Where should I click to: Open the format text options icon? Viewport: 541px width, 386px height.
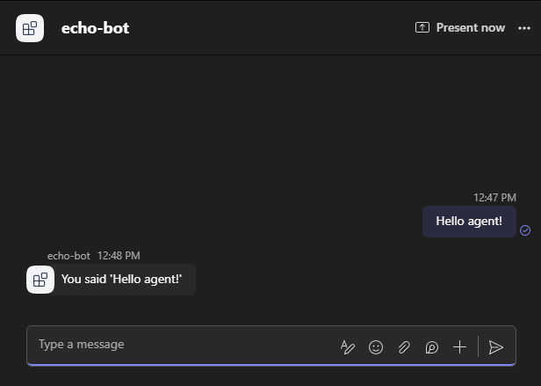[348, 347]
